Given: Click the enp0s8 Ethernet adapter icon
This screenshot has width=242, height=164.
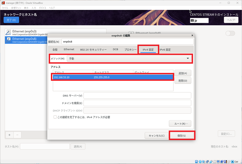Looking at the screenshot, I should coord(8,40).
